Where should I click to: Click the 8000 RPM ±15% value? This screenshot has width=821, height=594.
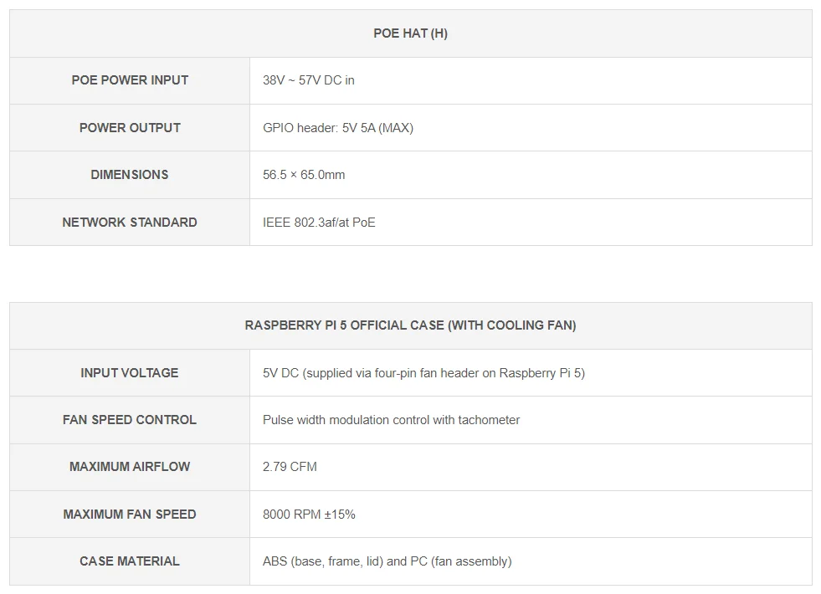click(x=309, y=515)
